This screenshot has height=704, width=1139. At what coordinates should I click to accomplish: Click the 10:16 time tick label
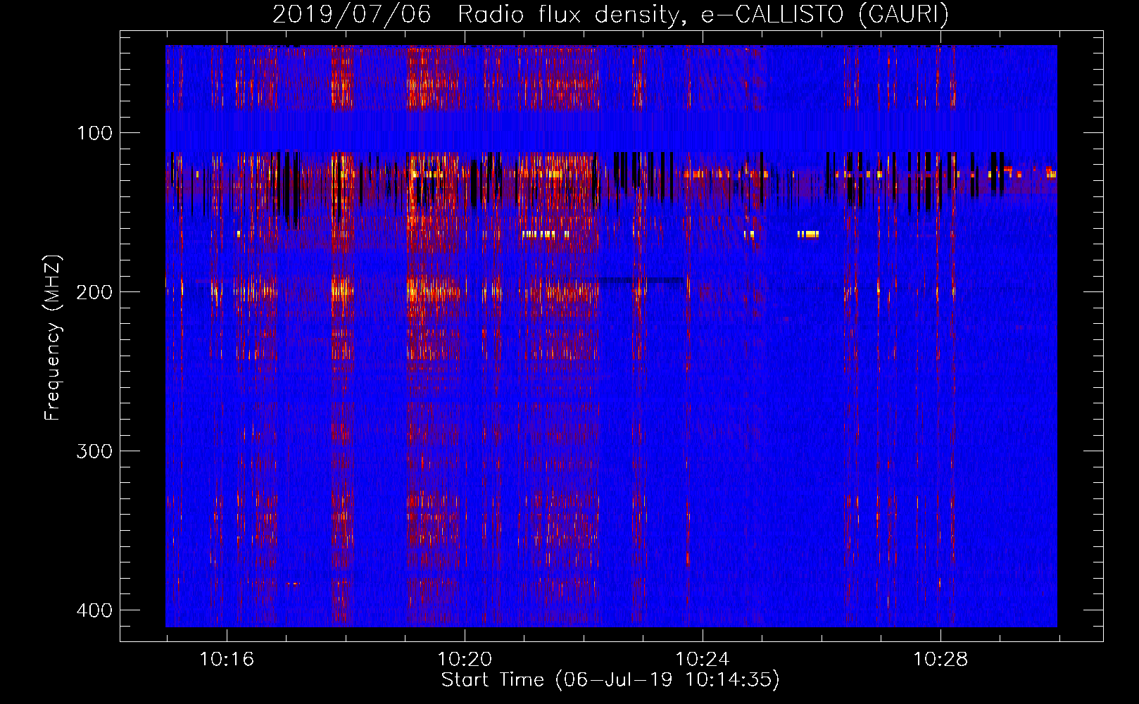pyautogui.click(x=227, y=660)
